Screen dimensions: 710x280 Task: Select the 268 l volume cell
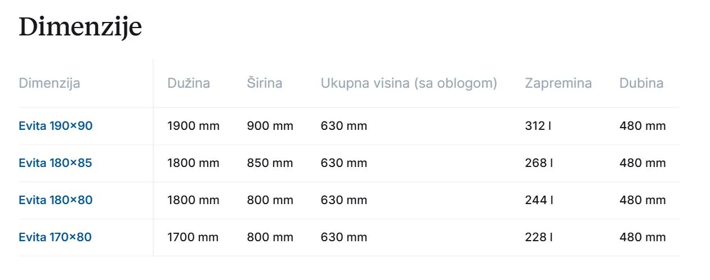click(539, 163)
